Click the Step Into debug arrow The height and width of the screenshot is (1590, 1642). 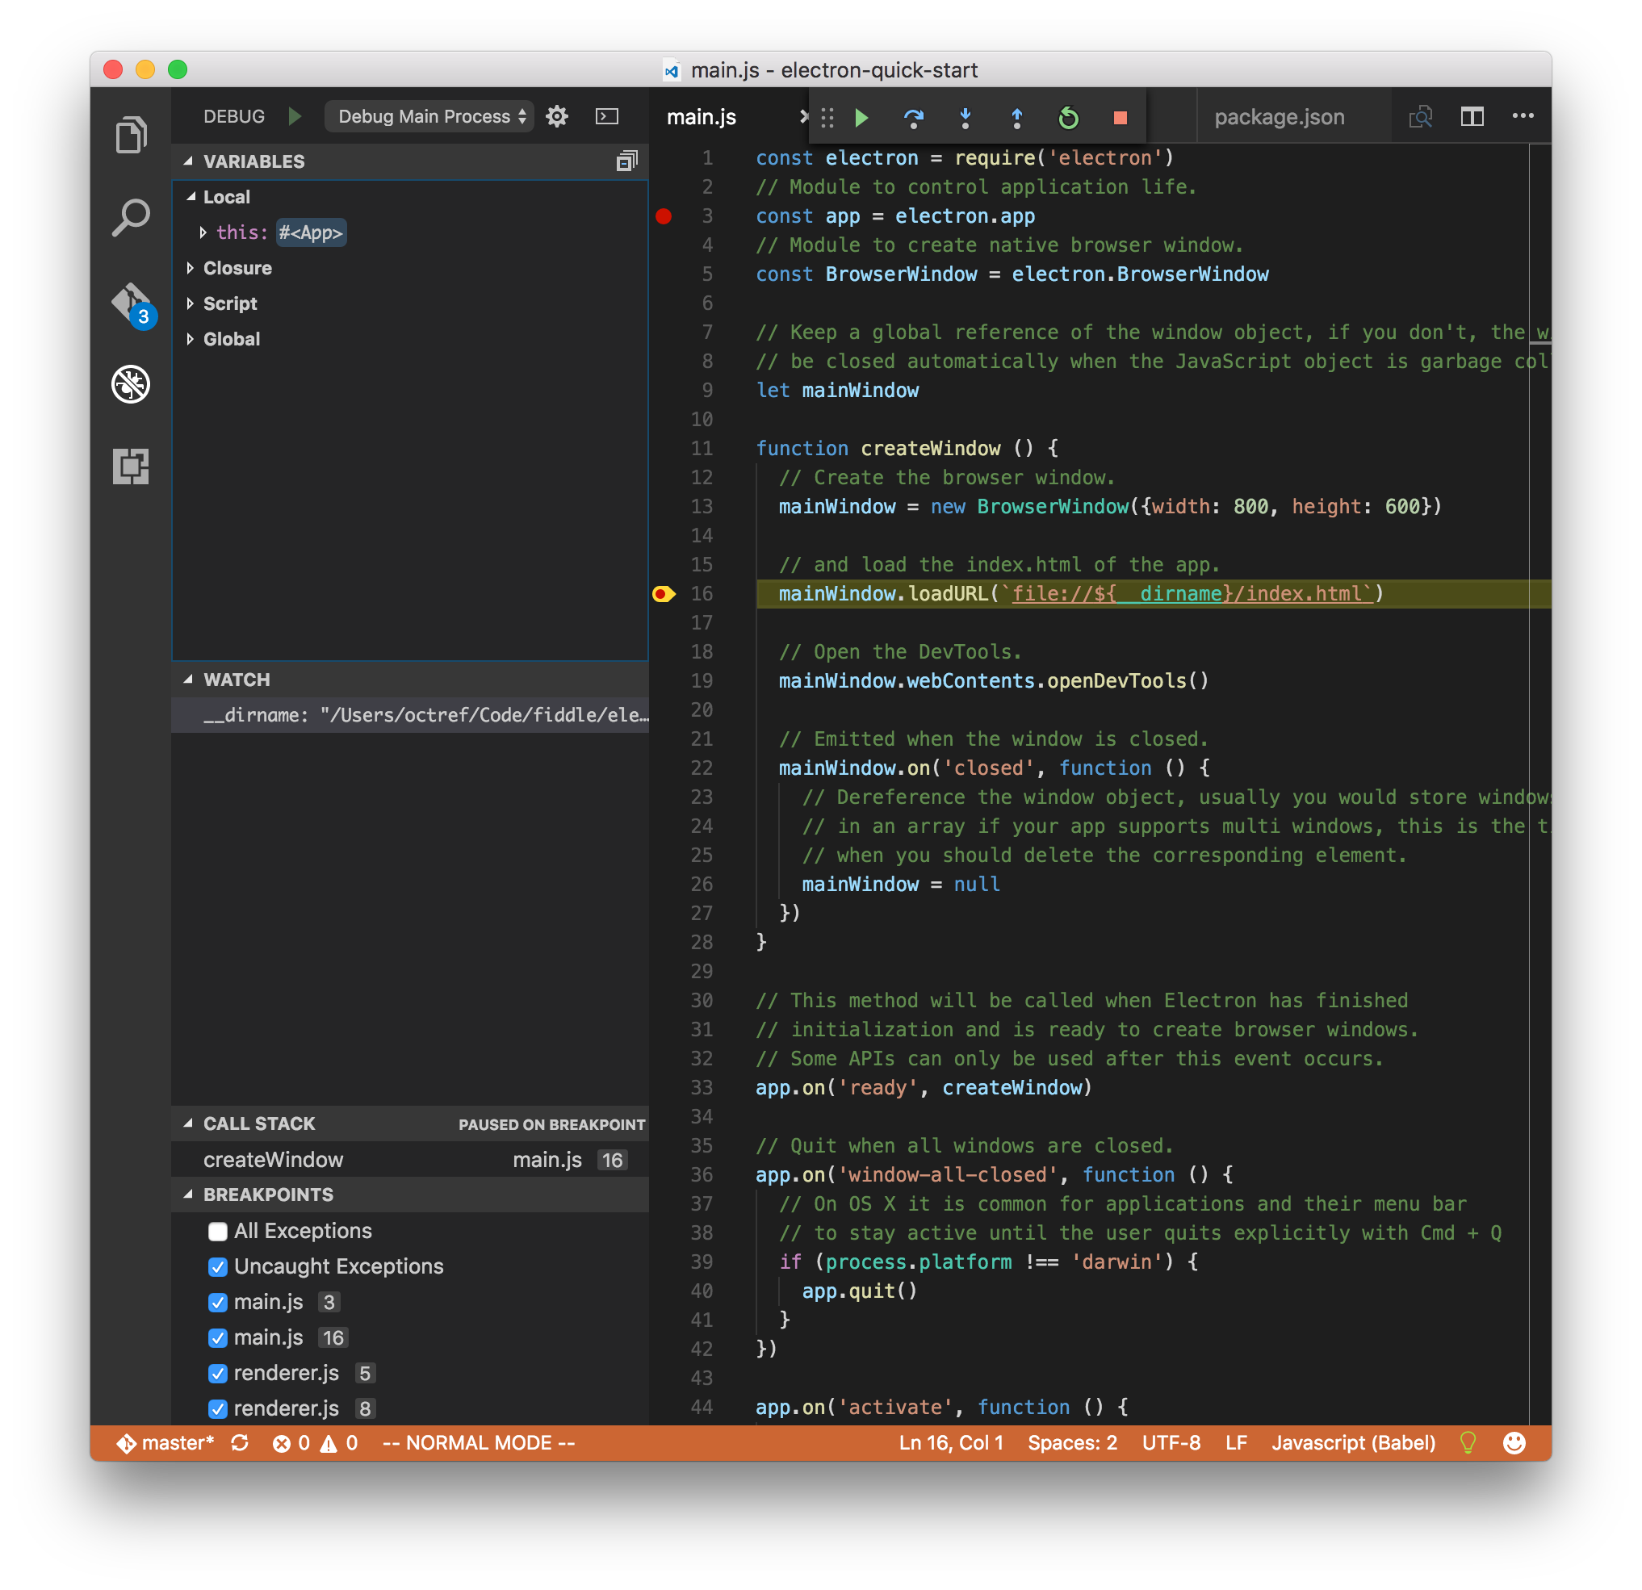pos(965,118)
